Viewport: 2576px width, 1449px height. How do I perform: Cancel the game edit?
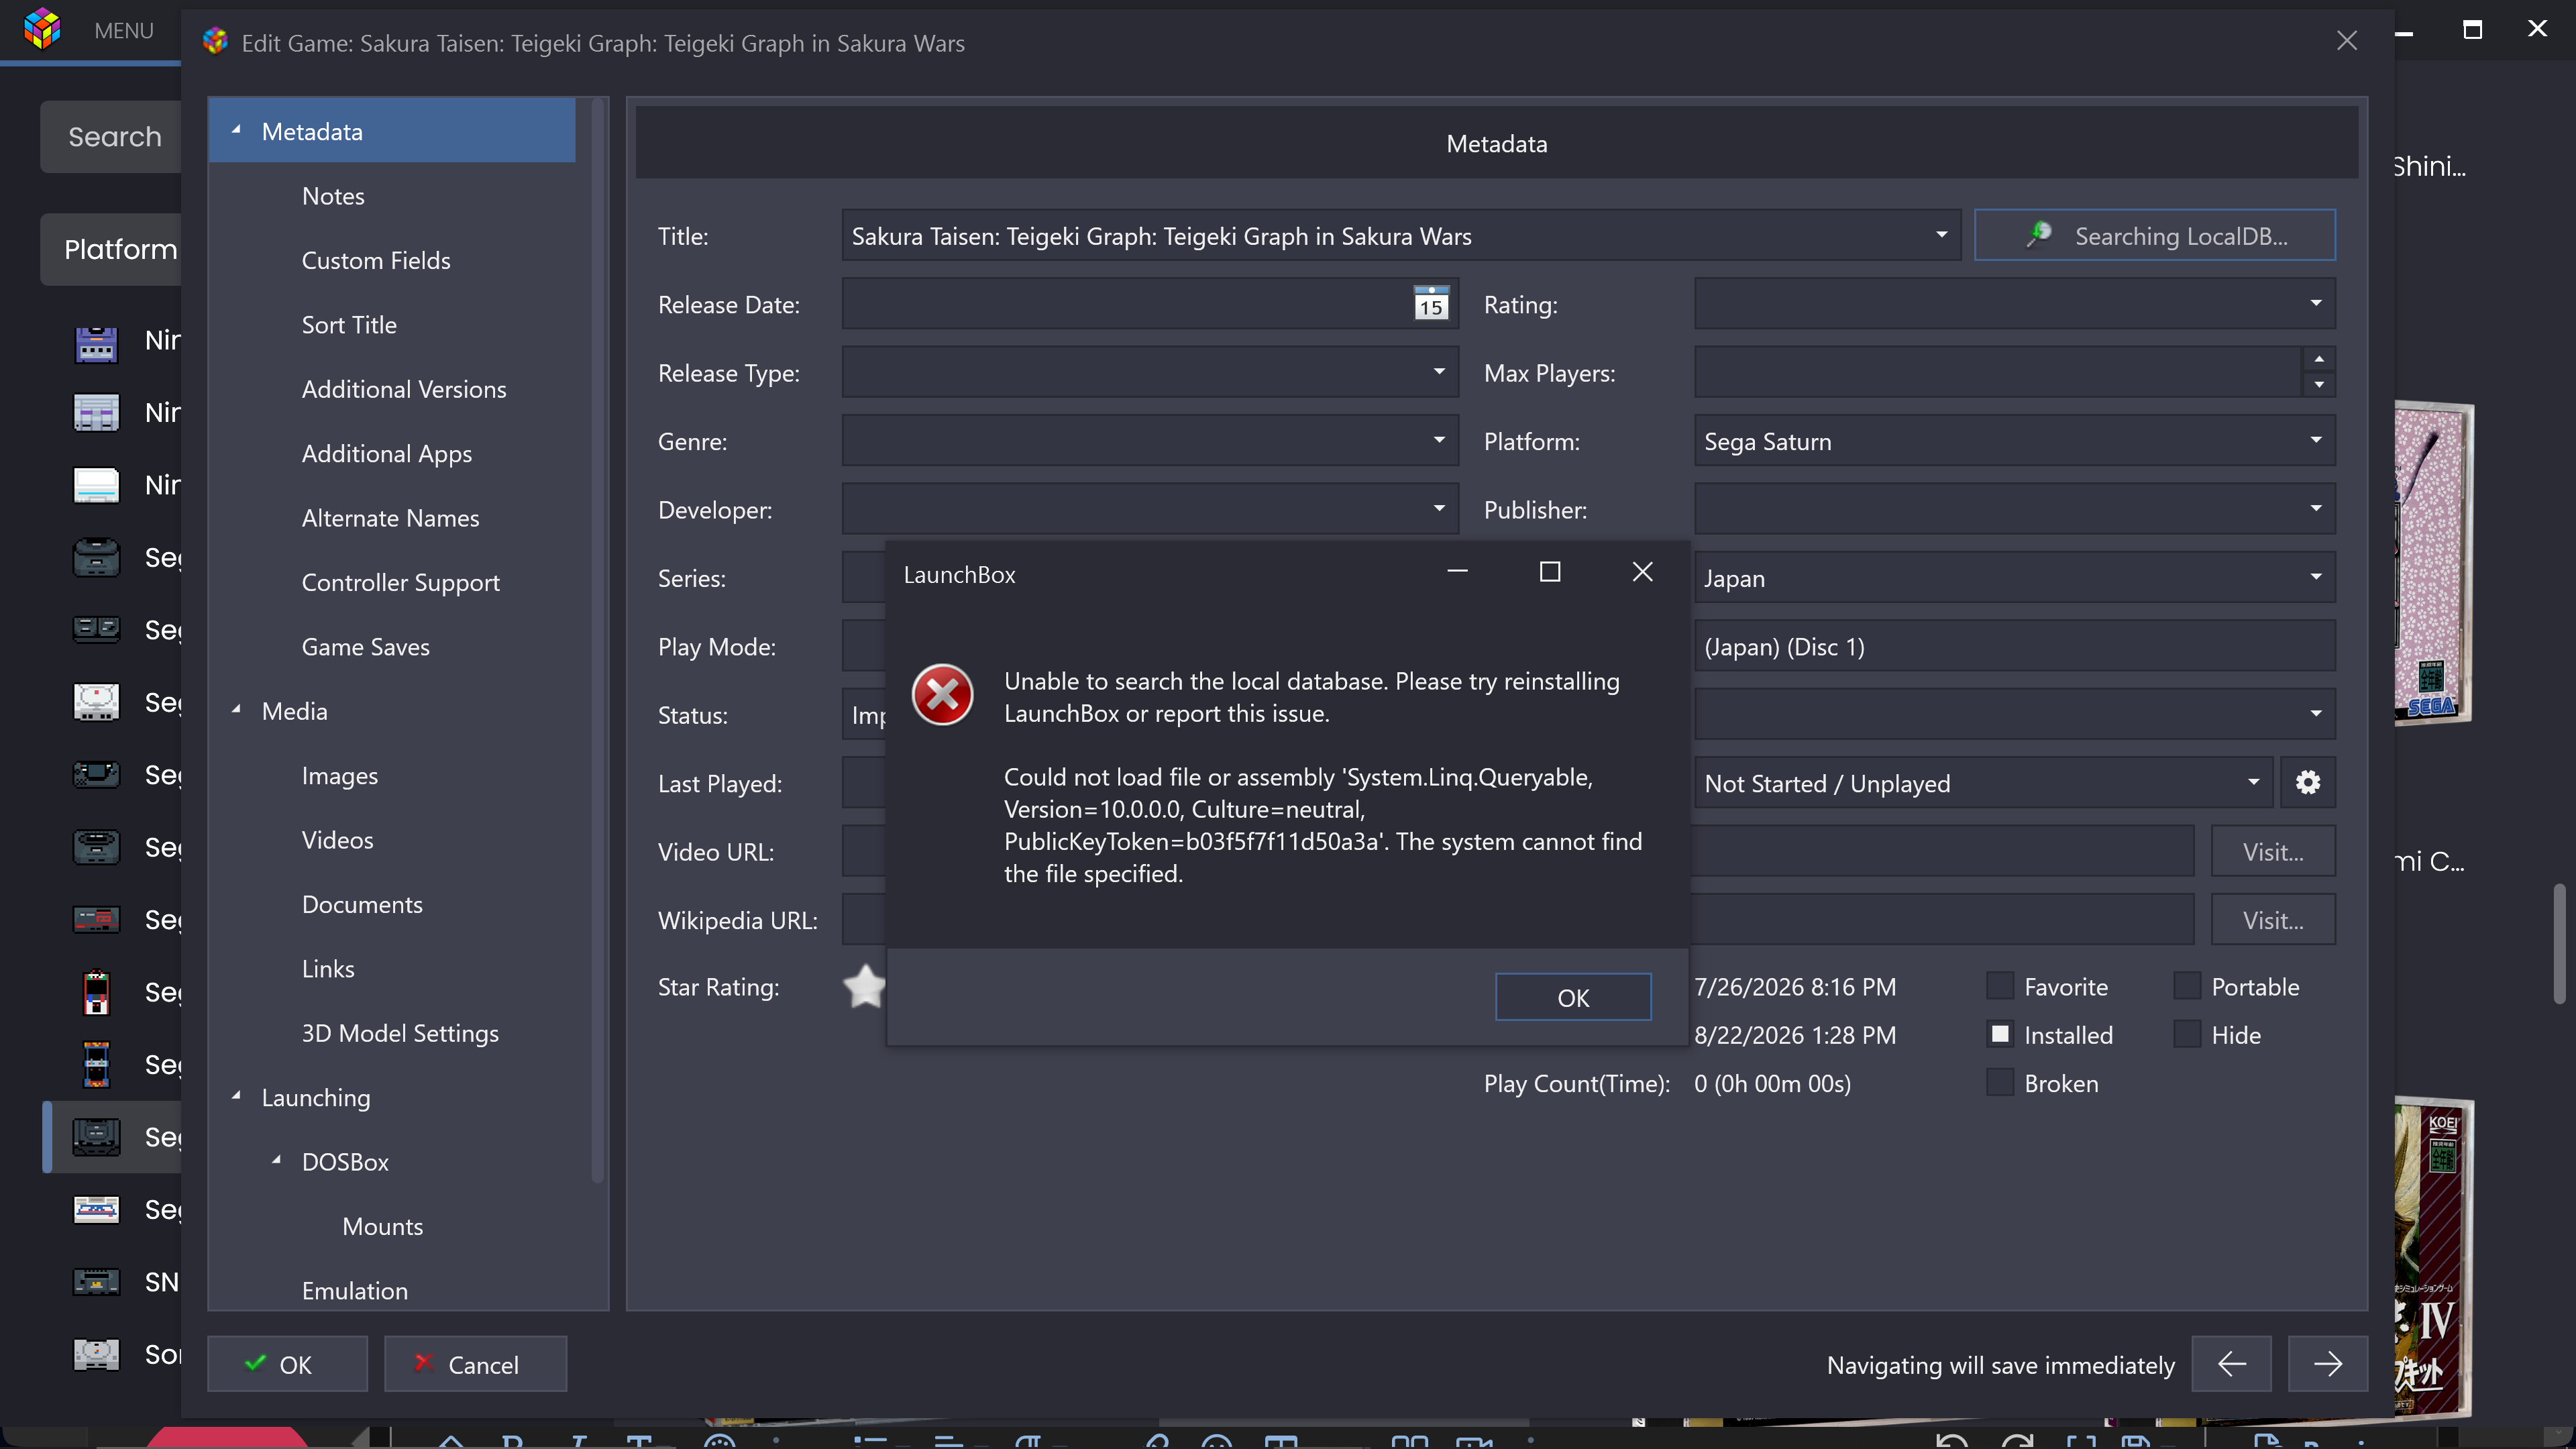[475, 1363]
